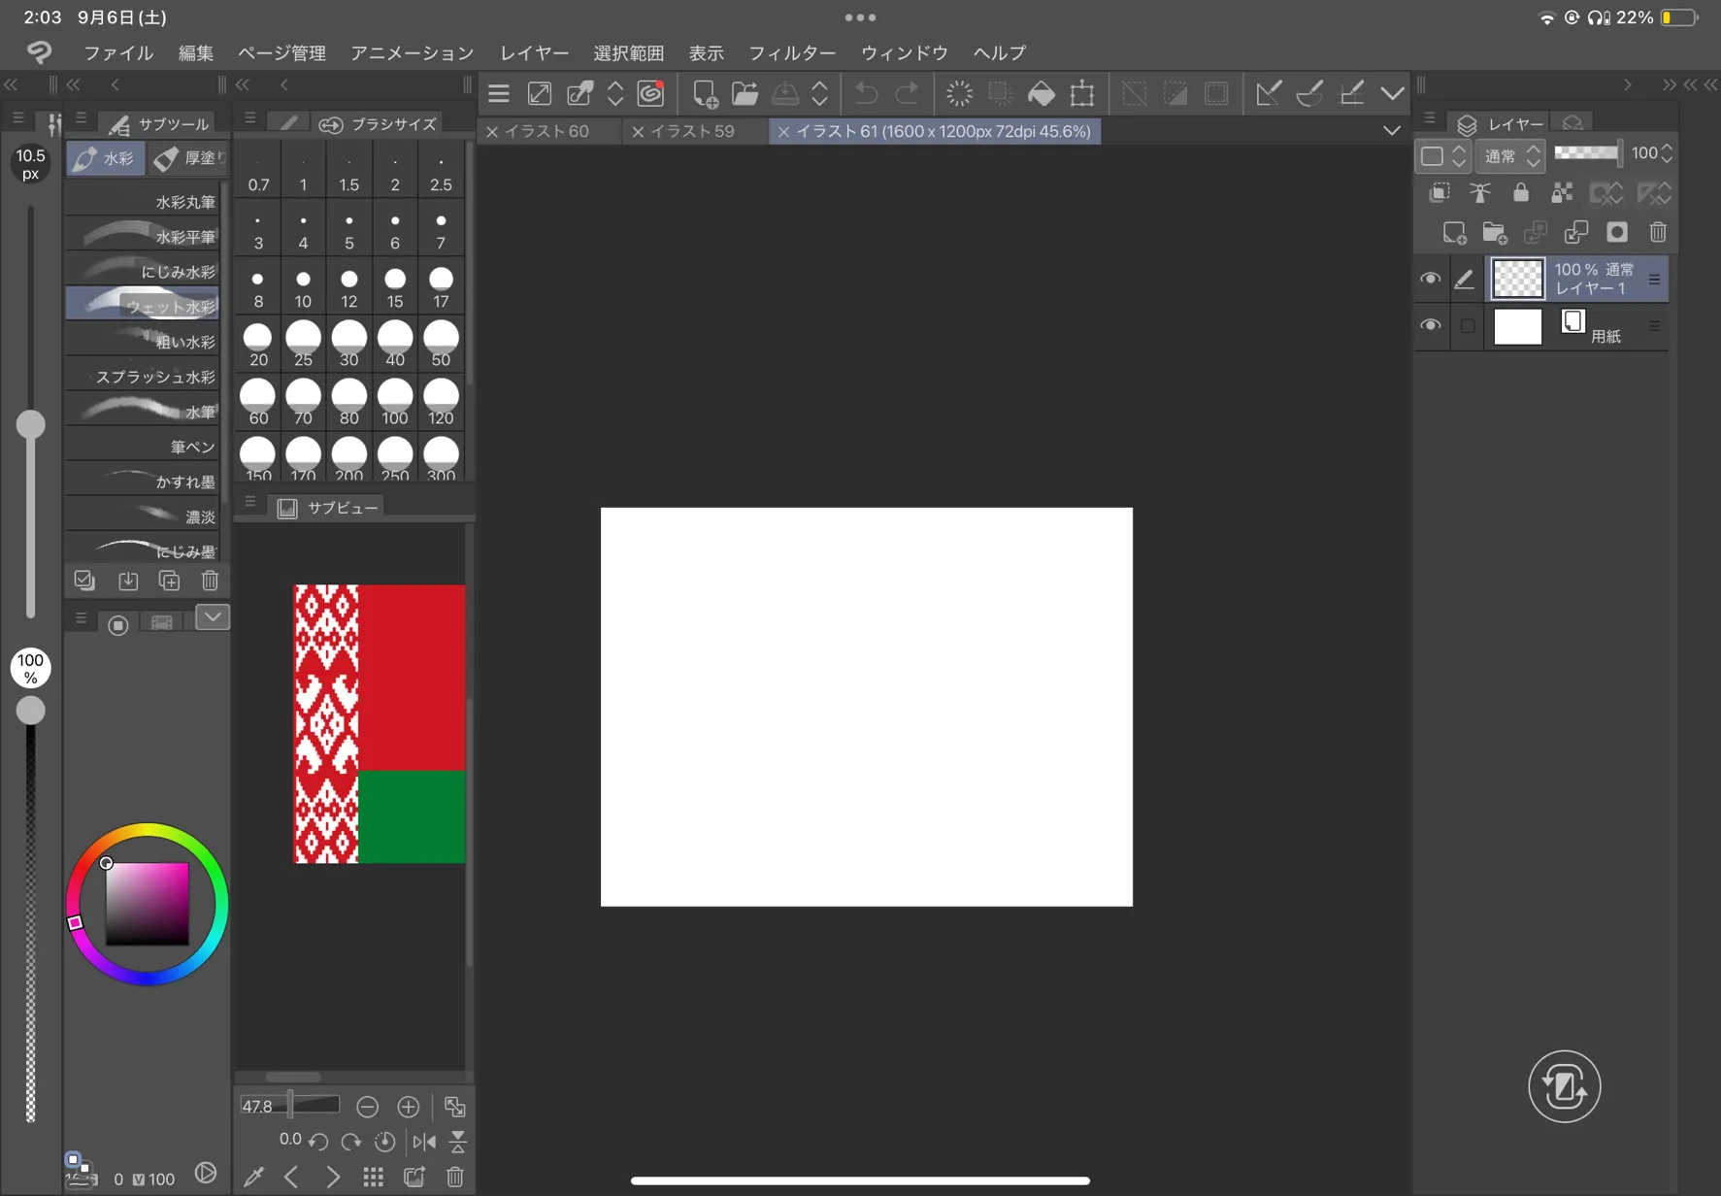This screenshot has width=1721, height=1196.
Task: Switch to the イラスト 60 tab
Action: click(546, 131)
